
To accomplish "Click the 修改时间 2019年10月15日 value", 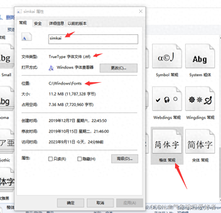I will 79,131.
